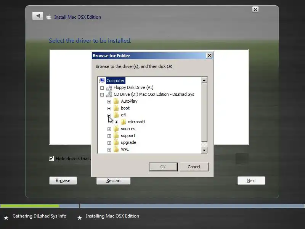The width and height of the screenshot is (305, 229).
Task: Click the back arrow in the installer window
Action: click(x=38, y=16)
